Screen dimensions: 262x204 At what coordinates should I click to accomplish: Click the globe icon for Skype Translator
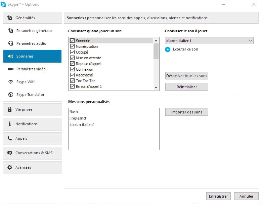11,95
